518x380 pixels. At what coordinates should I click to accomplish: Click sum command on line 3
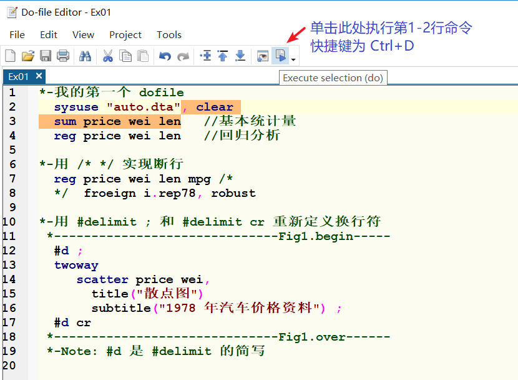pyautogui.click(x=65, y=121)
